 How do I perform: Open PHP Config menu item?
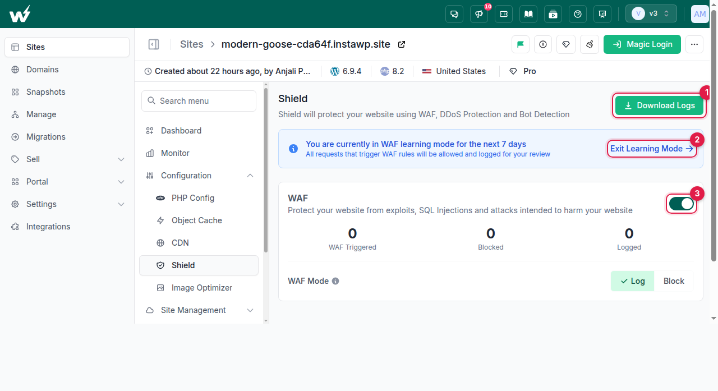199,198
